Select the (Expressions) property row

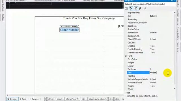pyautogui.click(x=133, y=13)
